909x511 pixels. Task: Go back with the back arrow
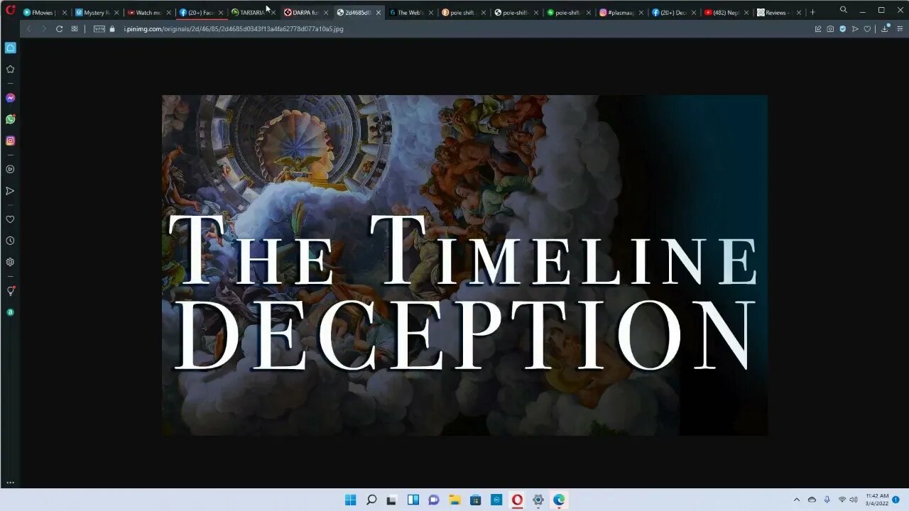click(28, 29)
